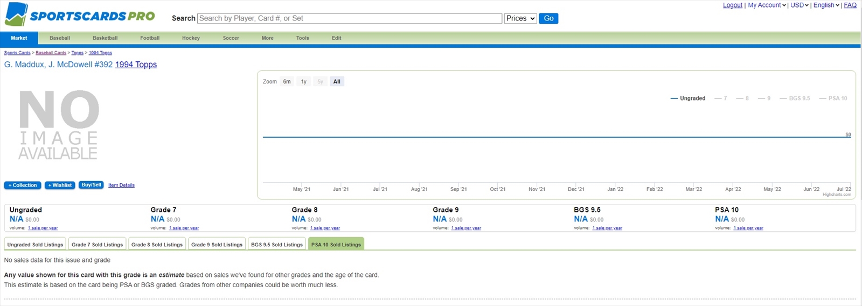This screenshot has width=862, height=306.
Task: Open the Baseball menu
Action: tap(60, 38)
